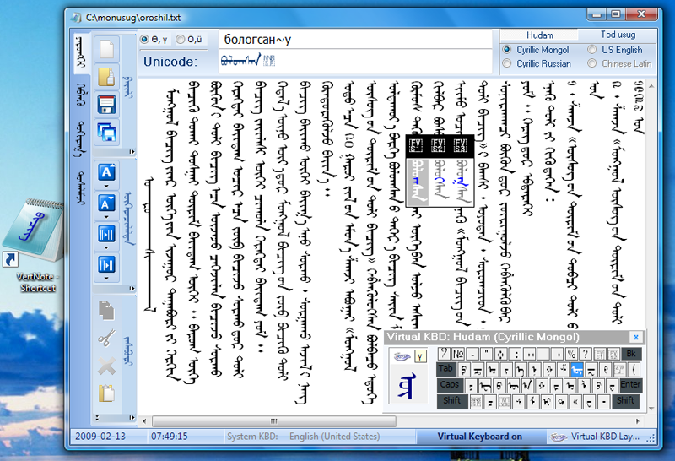675x461 pixels.
Task: Click the horizontal scrollbar thumb
Action: tap(274, 421)
